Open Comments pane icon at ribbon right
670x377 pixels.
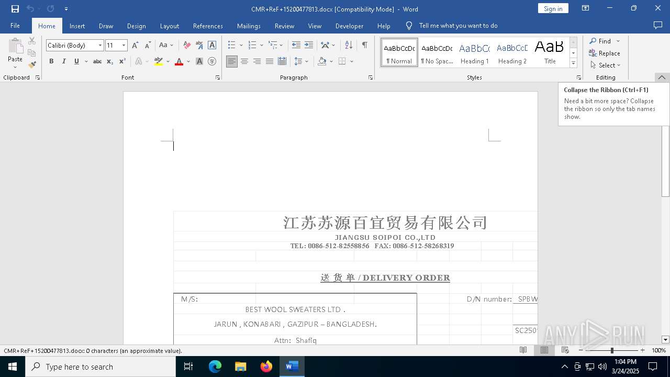click(x=658, y=26)
